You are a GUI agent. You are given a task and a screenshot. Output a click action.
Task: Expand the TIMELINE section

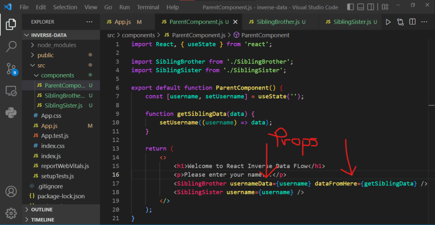pos(61,220)
